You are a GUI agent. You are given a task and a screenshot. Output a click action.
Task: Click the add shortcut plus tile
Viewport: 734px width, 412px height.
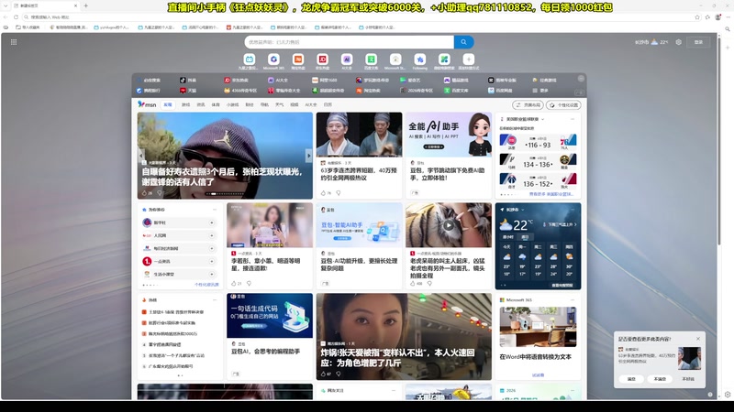pos(468,60)
